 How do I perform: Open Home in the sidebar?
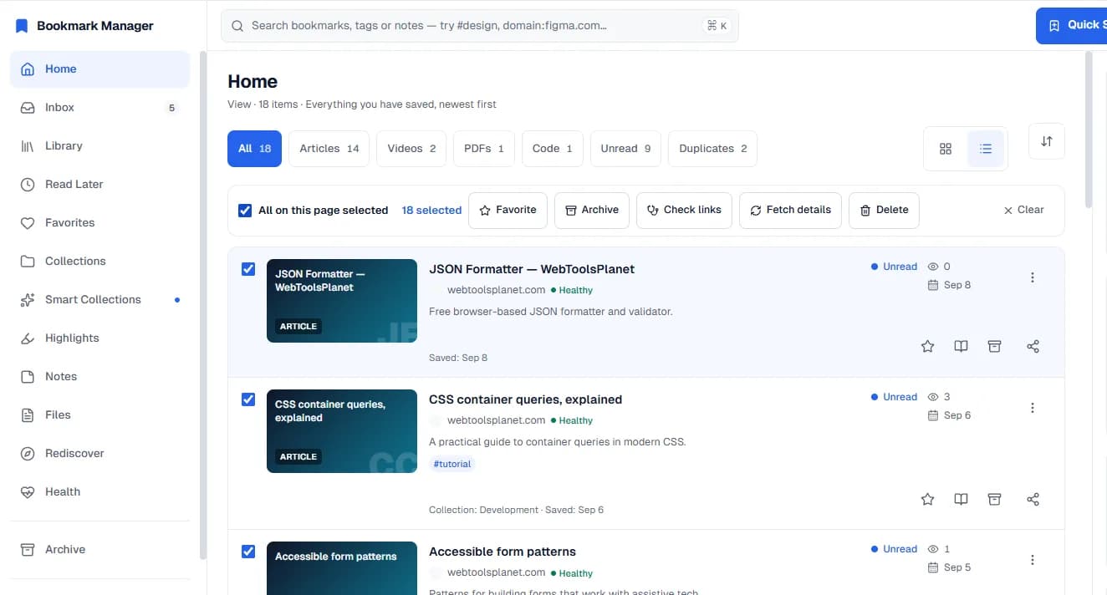point(99,69)
